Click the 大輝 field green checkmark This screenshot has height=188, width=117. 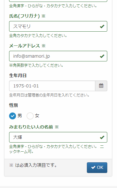click(x=102, y=137)
